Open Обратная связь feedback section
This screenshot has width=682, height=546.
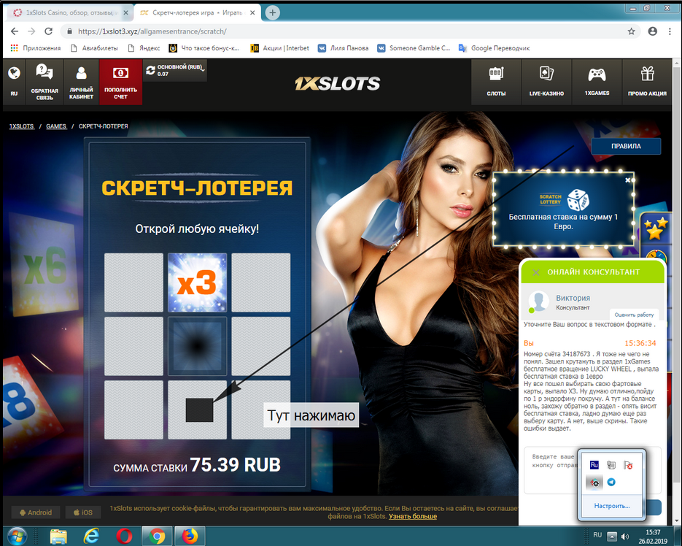click(x=44, y=82)
